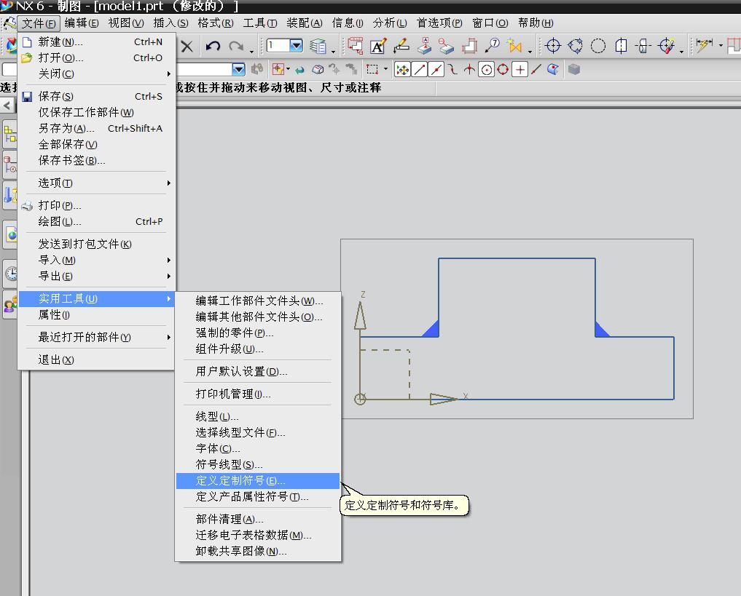The width and height of the screenshot is (741, 596).
Task: Select the circular centerline tool
Action: point(598,46)
